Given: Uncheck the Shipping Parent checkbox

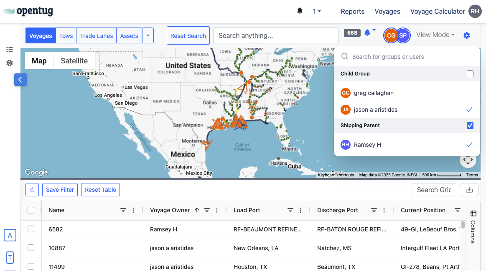Looking at the screenshot, I should click(470, 125).
